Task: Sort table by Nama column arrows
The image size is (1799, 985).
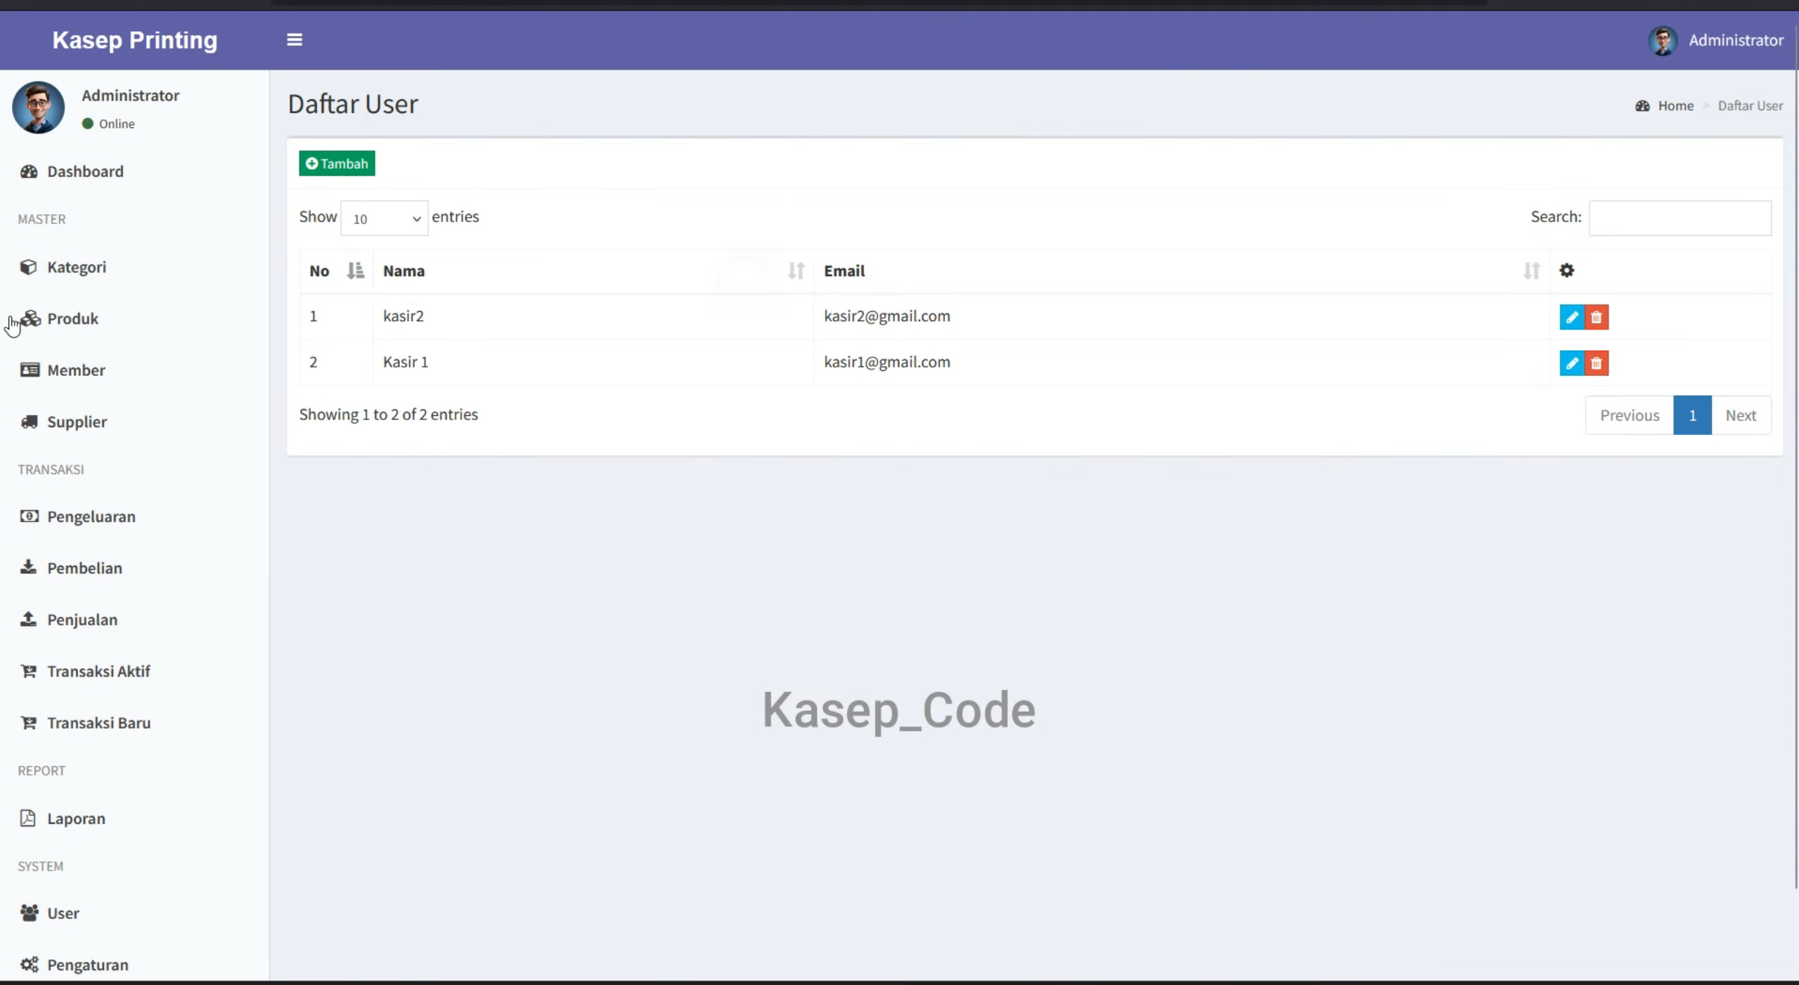Action: (x=796, y=270)
